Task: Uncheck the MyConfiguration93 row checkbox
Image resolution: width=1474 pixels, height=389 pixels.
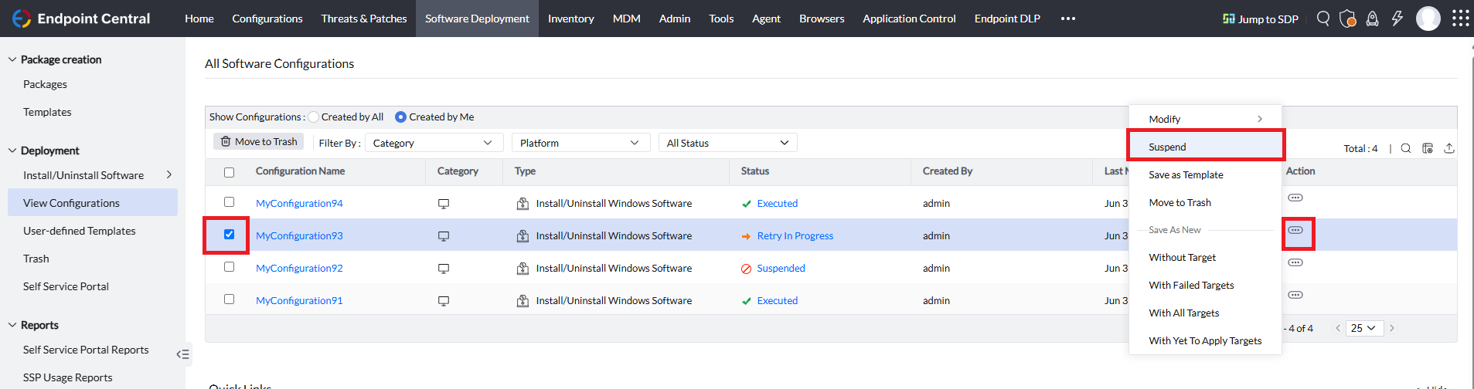Action: pyautogui.click(x=229, y=235)
